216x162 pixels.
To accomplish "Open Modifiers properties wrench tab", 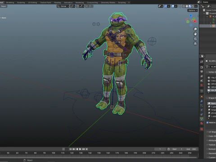I will [202, 101].
